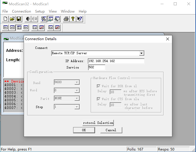Maximize the ModScan32 main window

pos(175,4)
